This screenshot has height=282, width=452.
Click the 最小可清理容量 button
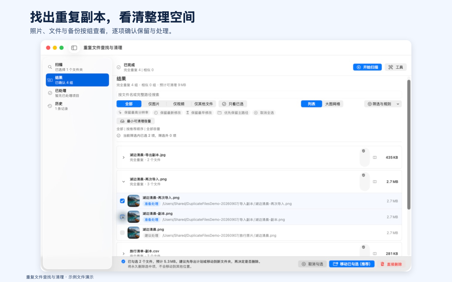pos(136,121)
